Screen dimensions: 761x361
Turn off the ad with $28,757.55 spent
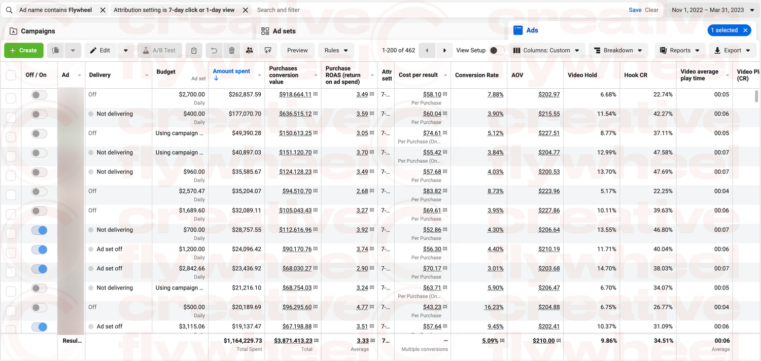click(x=39, y=230)
